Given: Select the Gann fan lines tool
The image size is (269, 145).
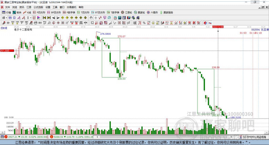Looking at the screenshot, I should (x=97, y=23).
